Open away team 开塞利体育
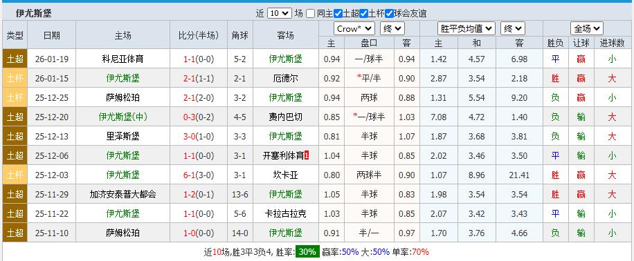Screen dimensions: 634x261 [x=283, y=156]
